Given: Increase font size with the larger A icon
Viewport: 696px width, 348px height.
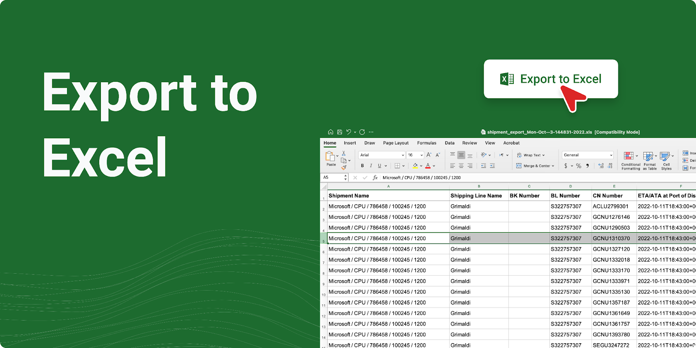Looking at the screenshot, I should click(x=429, y=155).
